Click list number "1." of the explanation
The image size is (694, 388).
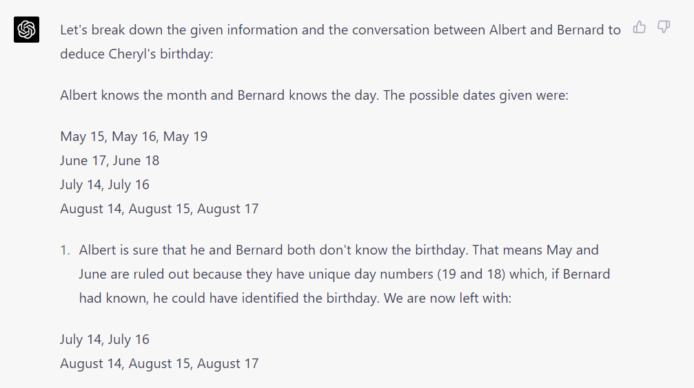tap(64, 250)
